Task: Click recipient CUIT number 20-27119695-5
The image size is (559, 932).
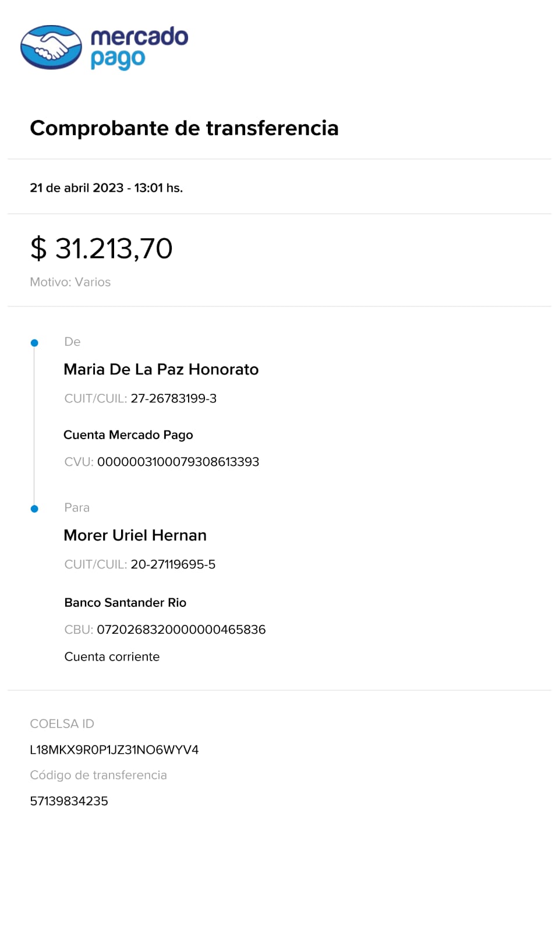Action: point(173,564)
